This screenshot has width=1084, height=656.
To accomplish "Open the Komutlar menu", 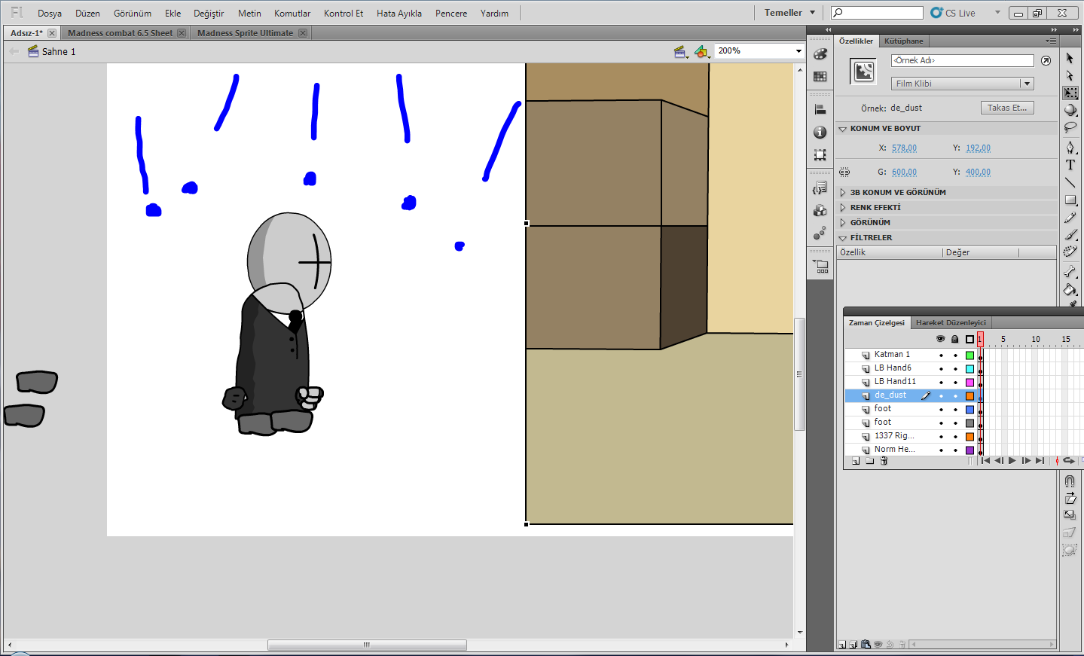I will (x=292, y=14).
